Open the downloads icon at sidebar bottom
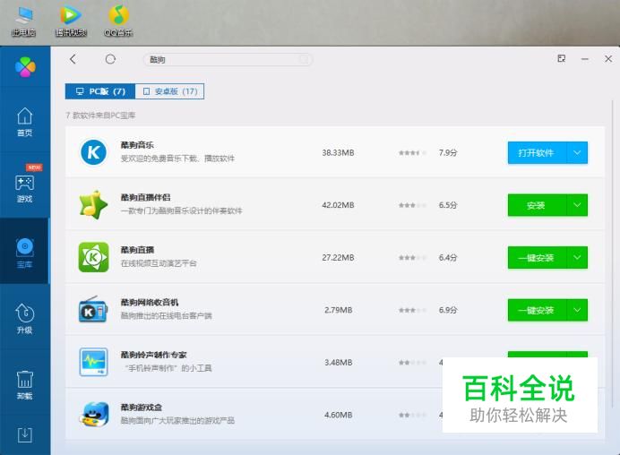The height and width of the screenshot is (455, 620). 24,434
